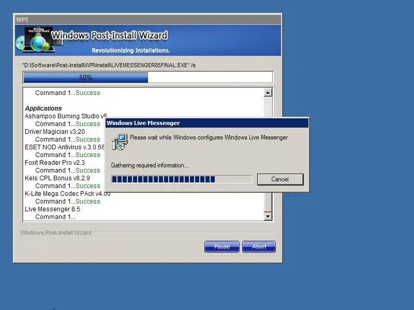Abort the WPI installation
Viewport: 414px width, 310px height.
point(259,246)
